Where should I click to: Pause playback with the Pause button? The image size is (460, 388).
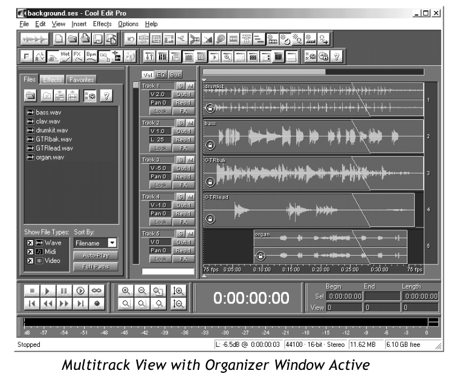63,291
